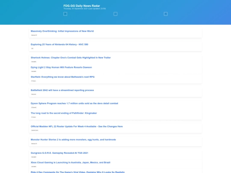The height and width of the screenshot is (173, 231).
Task: Open Ride 4 Dev Comments viral video article
Action: tap(77, 172)
